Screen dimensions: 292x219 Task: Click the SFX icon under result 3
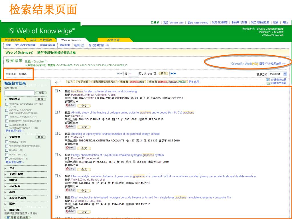tap(70, 148)
